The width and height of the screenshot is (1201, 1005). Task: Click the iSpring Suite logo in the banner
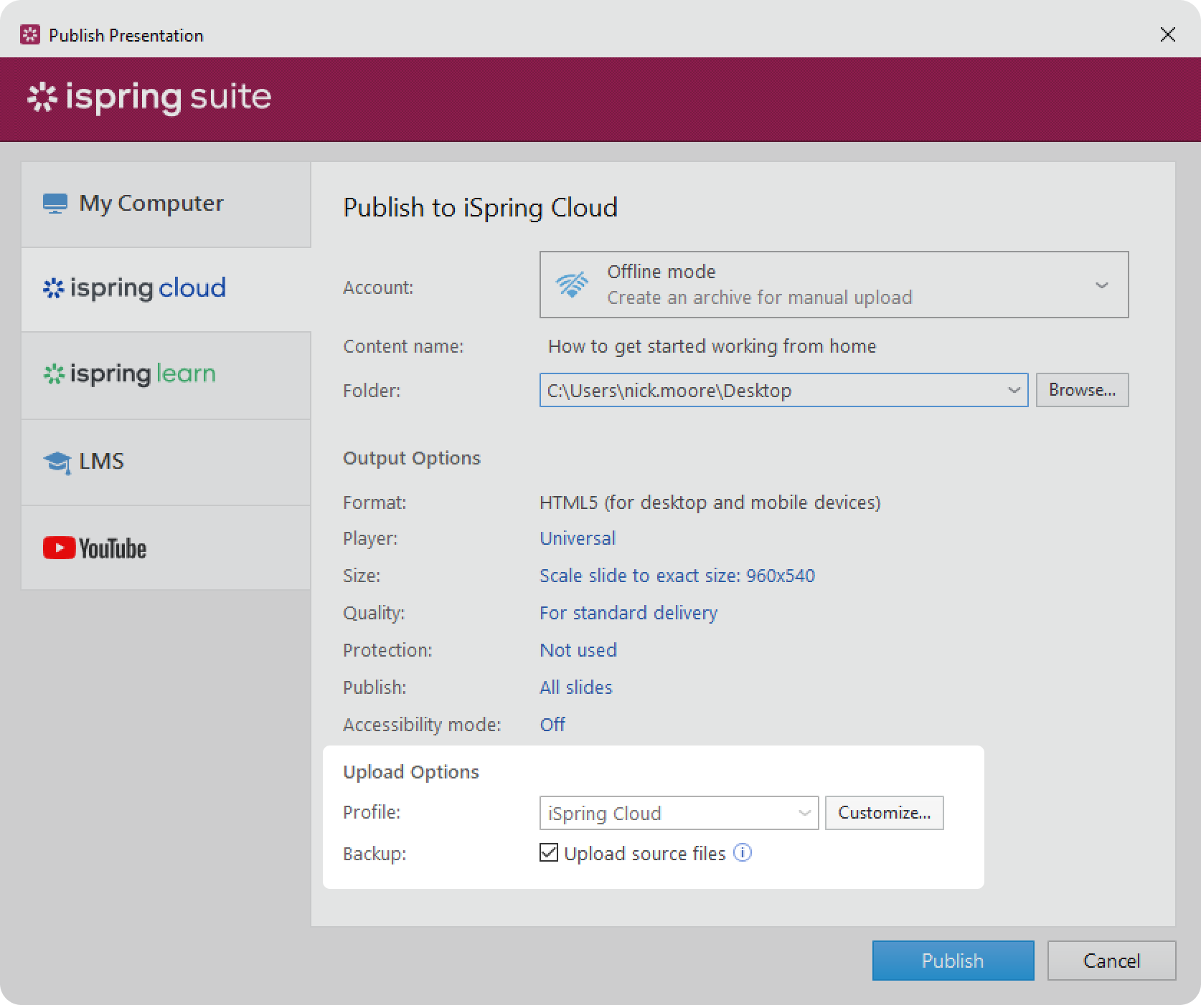[149, 97]
